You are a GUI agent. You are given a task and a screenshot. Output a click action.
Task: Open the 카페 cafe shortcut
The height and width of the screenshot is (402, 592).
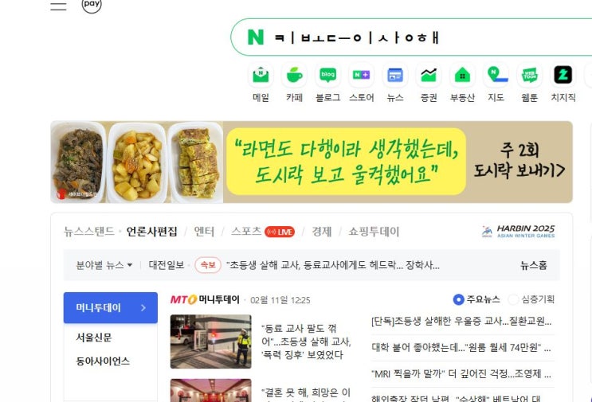295,83
